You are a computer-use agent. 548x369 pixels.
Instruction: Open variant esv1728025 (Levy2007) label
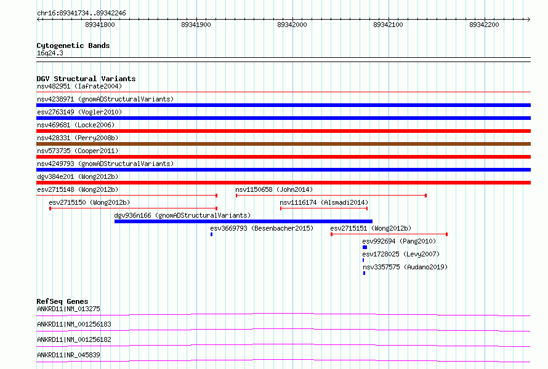coord(401,254)
